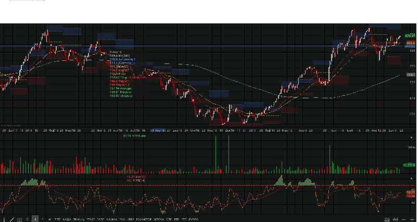Switch to the ΕΕΕ ticker tab

[176, 219]
